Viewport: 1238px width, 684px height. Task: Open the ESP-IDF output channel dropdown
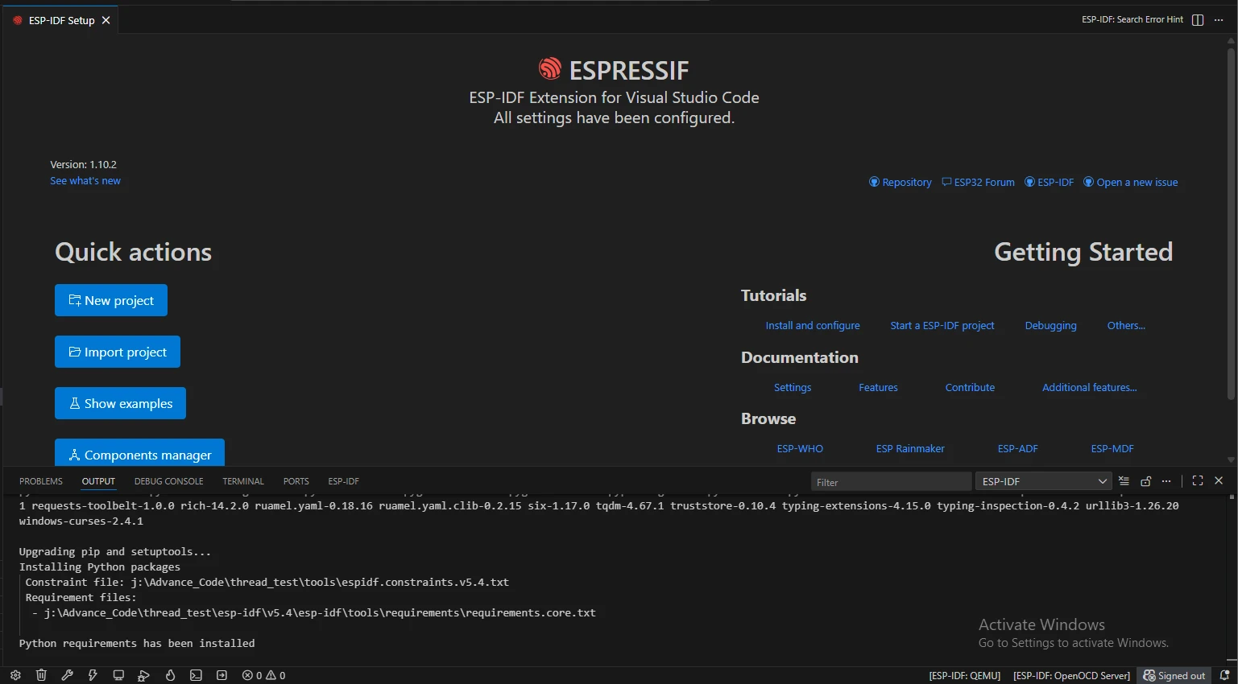point(1044,481)
